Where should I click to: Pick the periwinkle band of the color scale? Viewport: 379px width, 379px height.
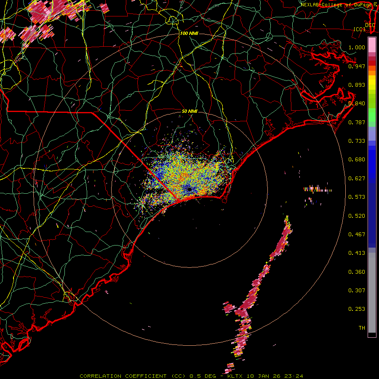pos(372,133)
